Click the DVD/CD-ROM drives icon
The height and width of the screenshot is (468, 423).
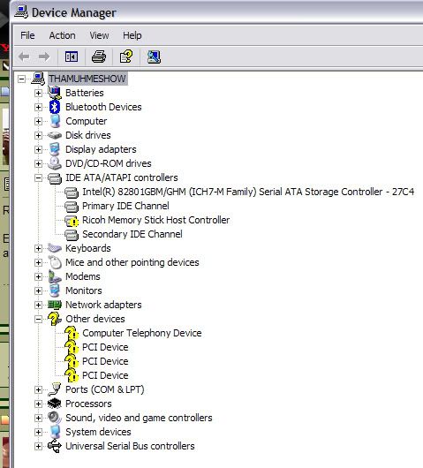coord(55,163)
